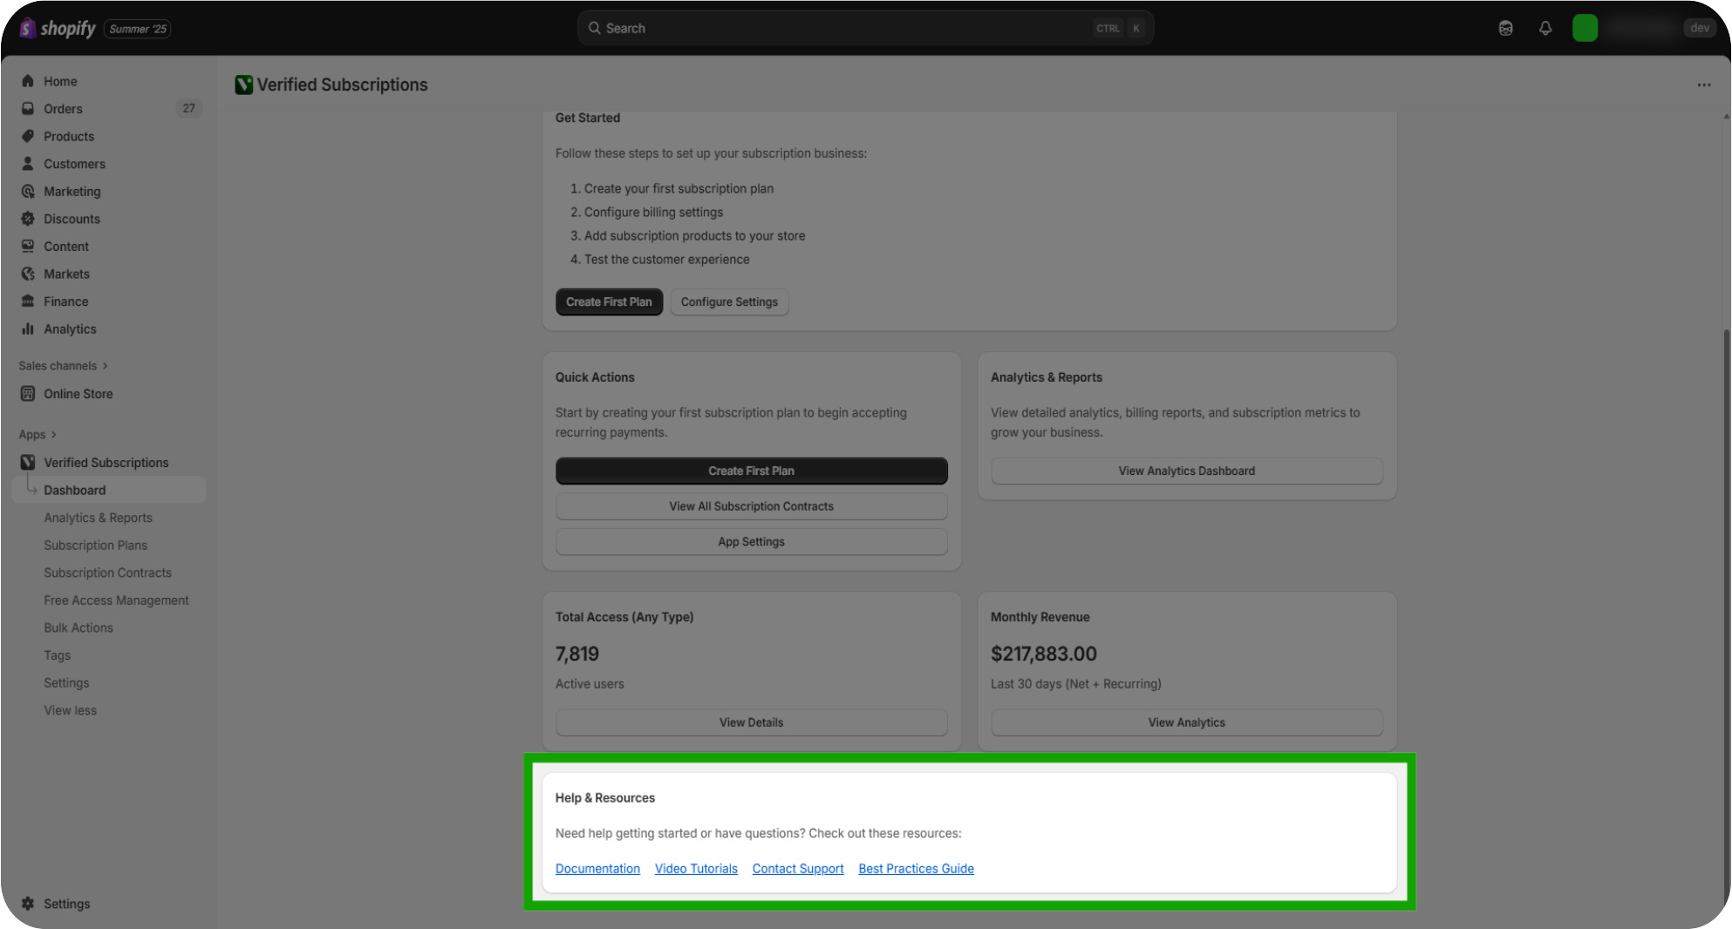This screenshot has height=929, width=1732.
Task: Click the Markets globe icon
Action: click(28, 274)
